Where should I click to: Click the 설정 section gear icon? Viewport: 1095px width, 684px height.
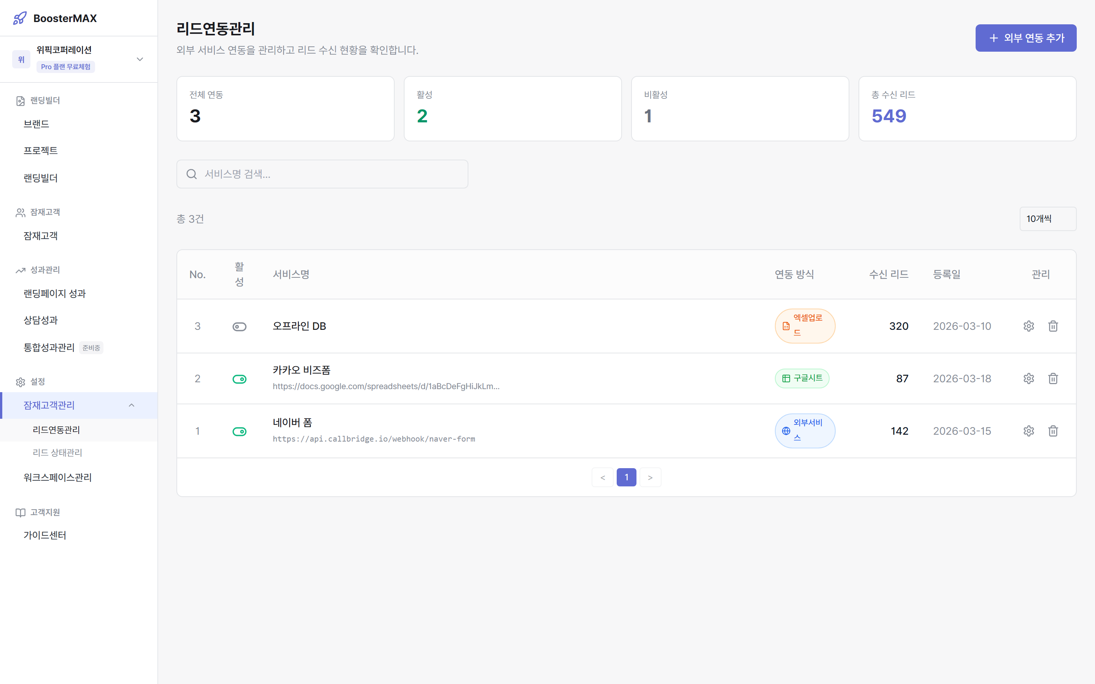[x=21, y=382]
